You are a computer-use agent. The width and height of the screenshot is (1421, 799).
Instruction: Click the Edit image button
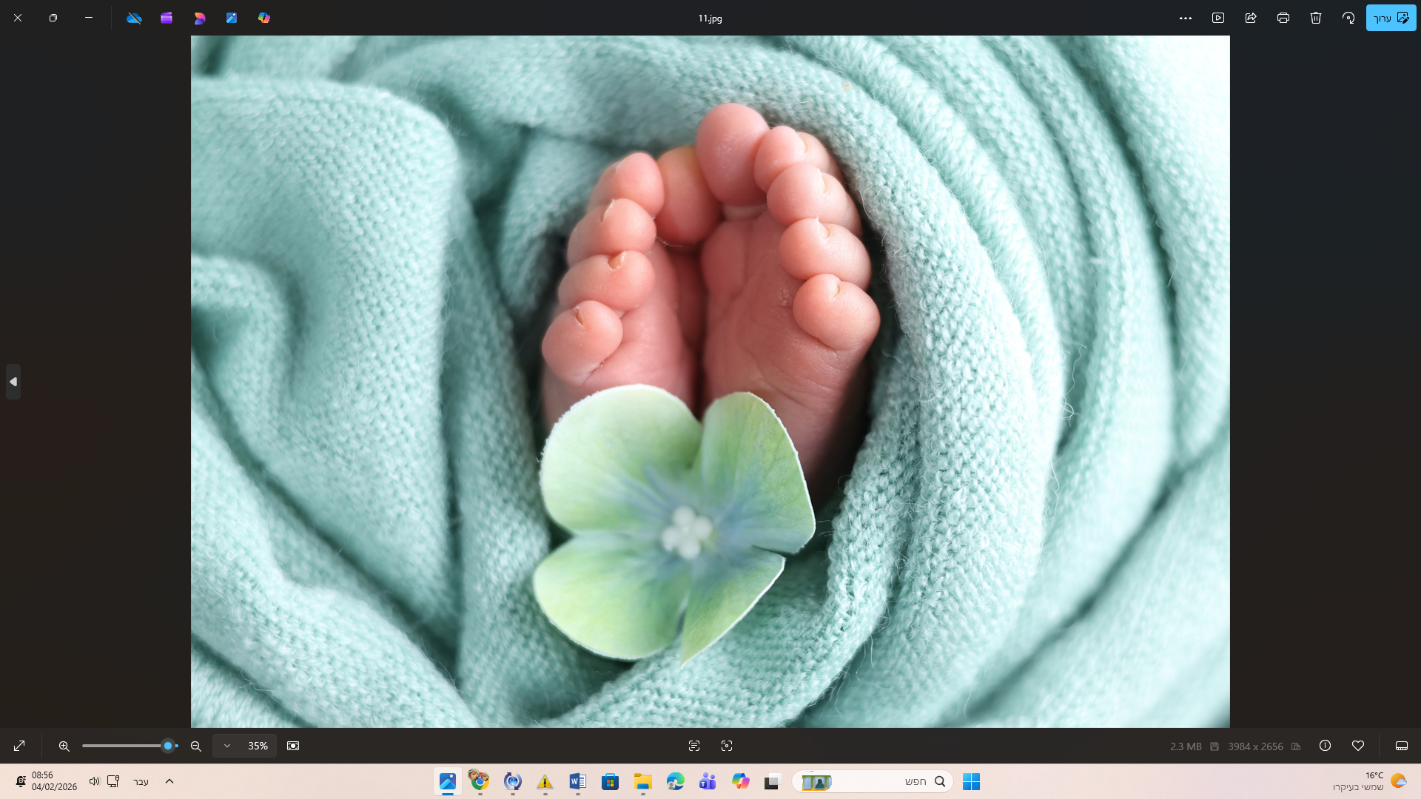coord(1391,18)
